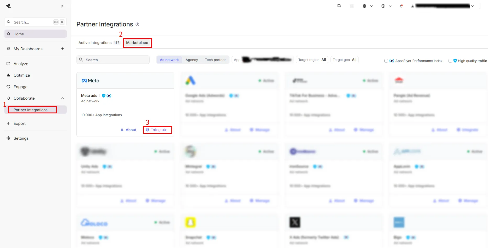The height and width of the screenshot is (248, 488).
Task: Click "10 000+ App integrations" text on Meta card
Action: 102,115
